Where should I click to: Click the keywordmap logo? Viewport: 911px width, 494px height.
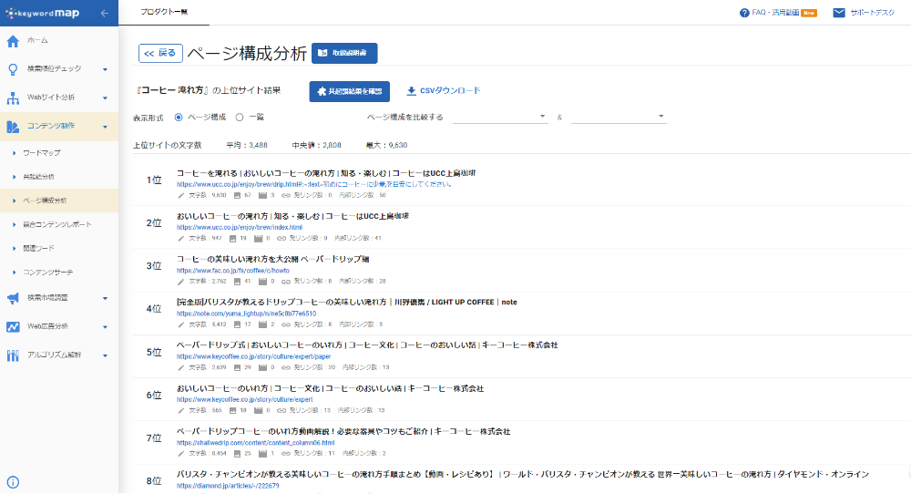coord(43,13)
